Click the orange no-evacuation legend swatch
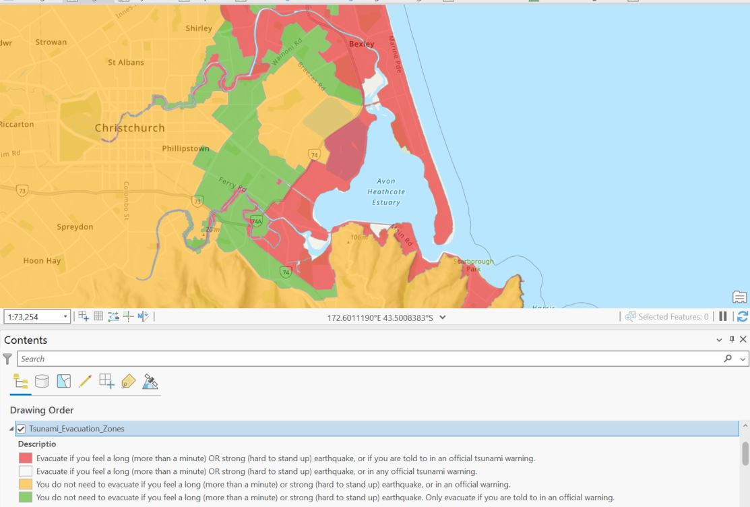 click(x=26, y=485)
